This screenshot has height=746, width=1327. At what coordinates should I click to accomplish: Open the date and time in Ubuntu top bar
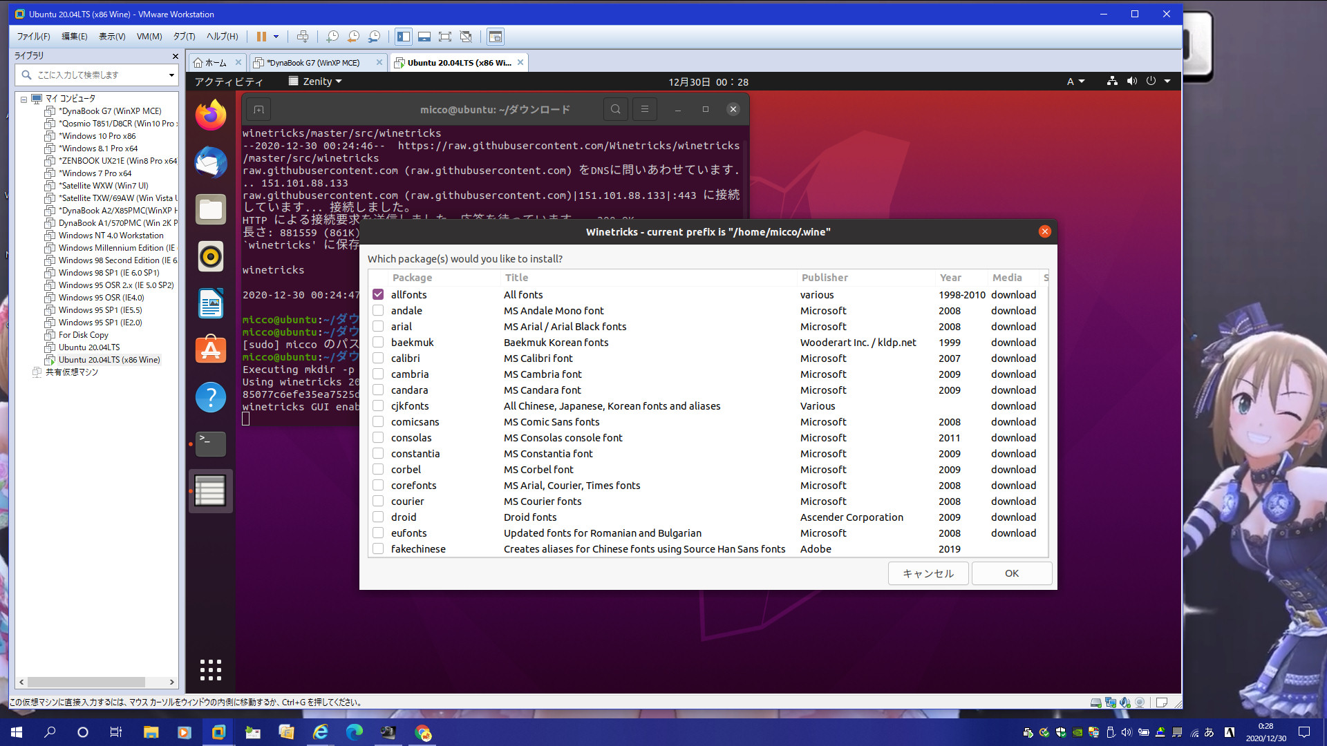pos(708,82)
